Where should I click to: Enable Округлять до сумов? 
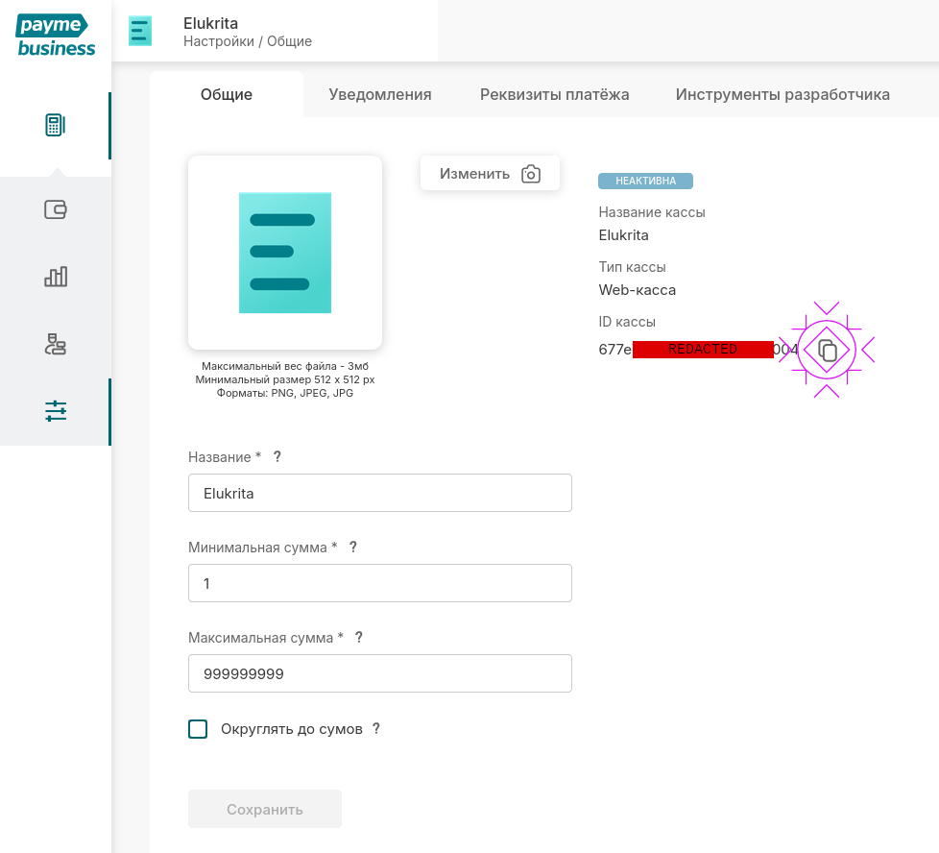(x=198, y=728)
